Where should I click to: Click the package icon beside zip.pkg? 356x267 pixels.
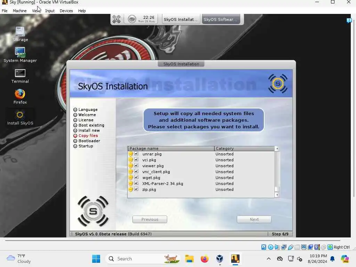coord(131,189)
